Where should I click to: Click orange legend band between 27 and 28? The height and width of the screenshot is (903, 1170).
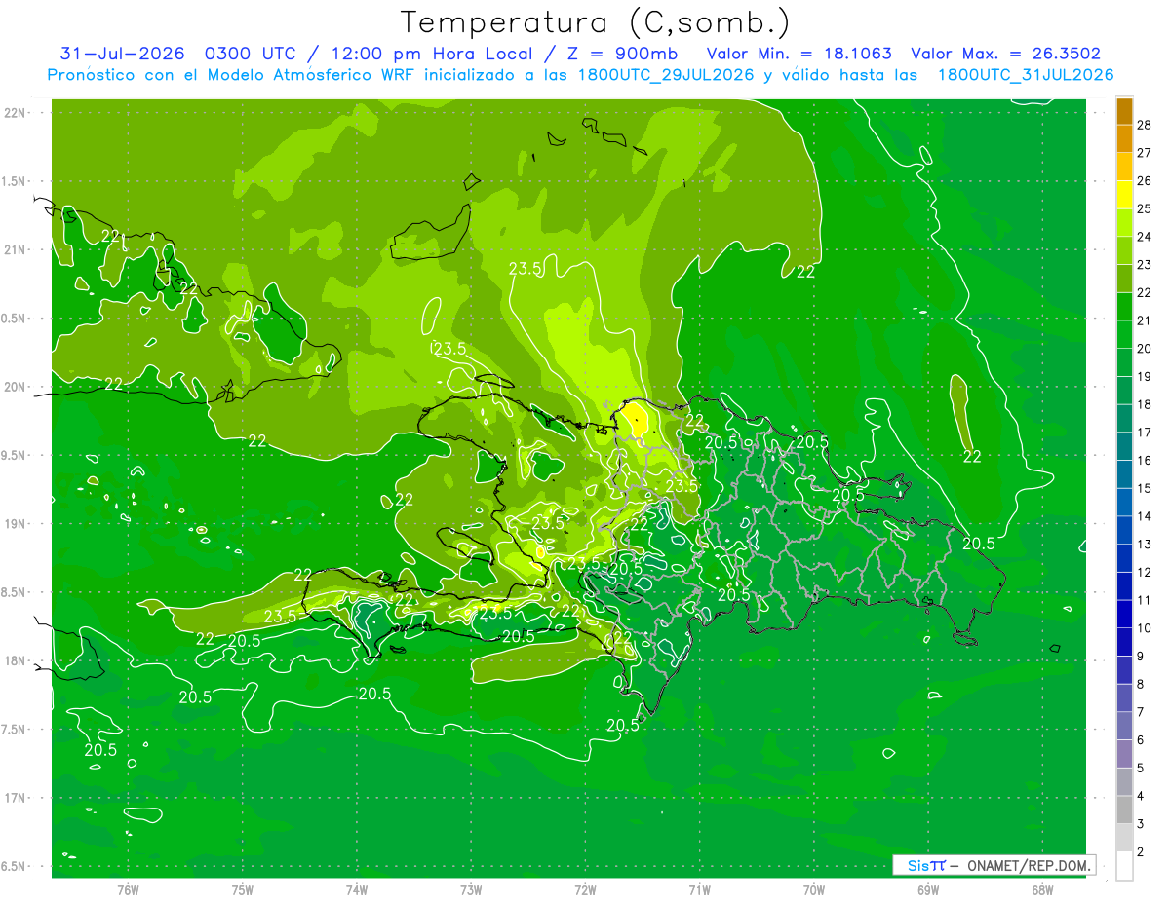(x=1124, y=138)
